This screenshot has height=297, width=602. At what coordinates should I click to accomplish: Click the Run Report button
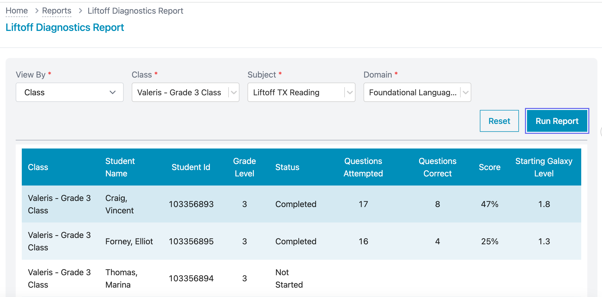pos(557,121)
